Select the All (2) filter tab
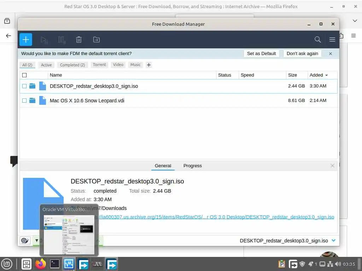Image resolution: width=362 pixels, height=271 pixels. [27, 65]
